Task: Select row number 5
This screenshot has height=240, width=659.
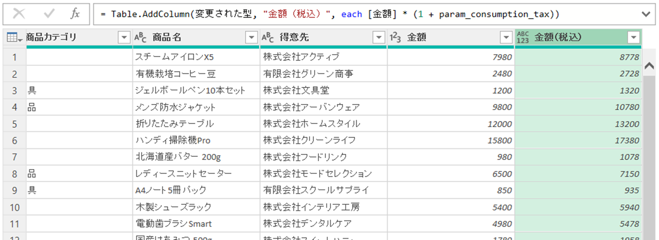Action: (15, 124)
